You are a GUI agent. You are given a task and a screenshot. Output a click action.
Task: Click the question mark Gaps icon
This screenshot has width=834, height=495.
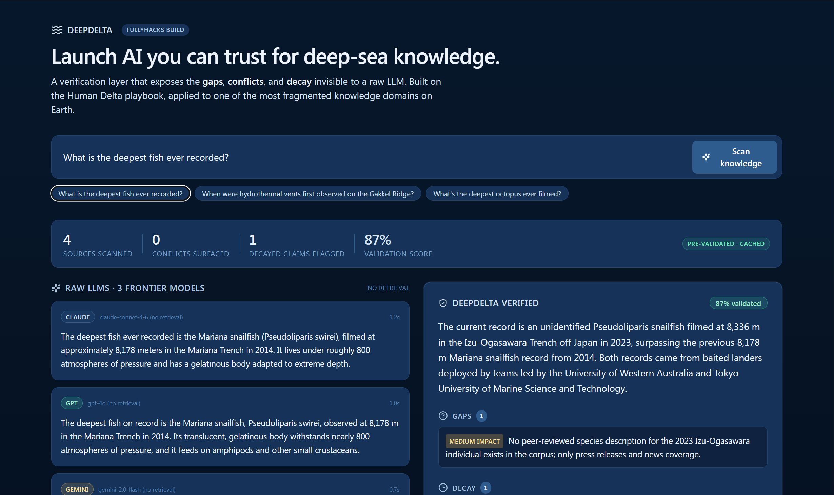pyautogui.click(x=443, y=416)
